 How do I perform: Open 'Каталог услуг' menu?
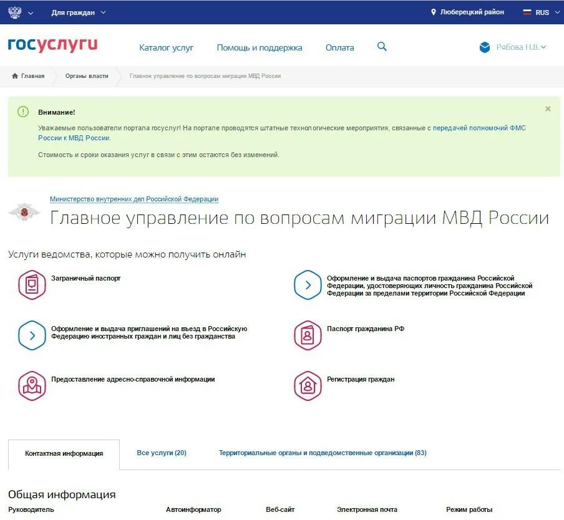[x=166, y=47]
